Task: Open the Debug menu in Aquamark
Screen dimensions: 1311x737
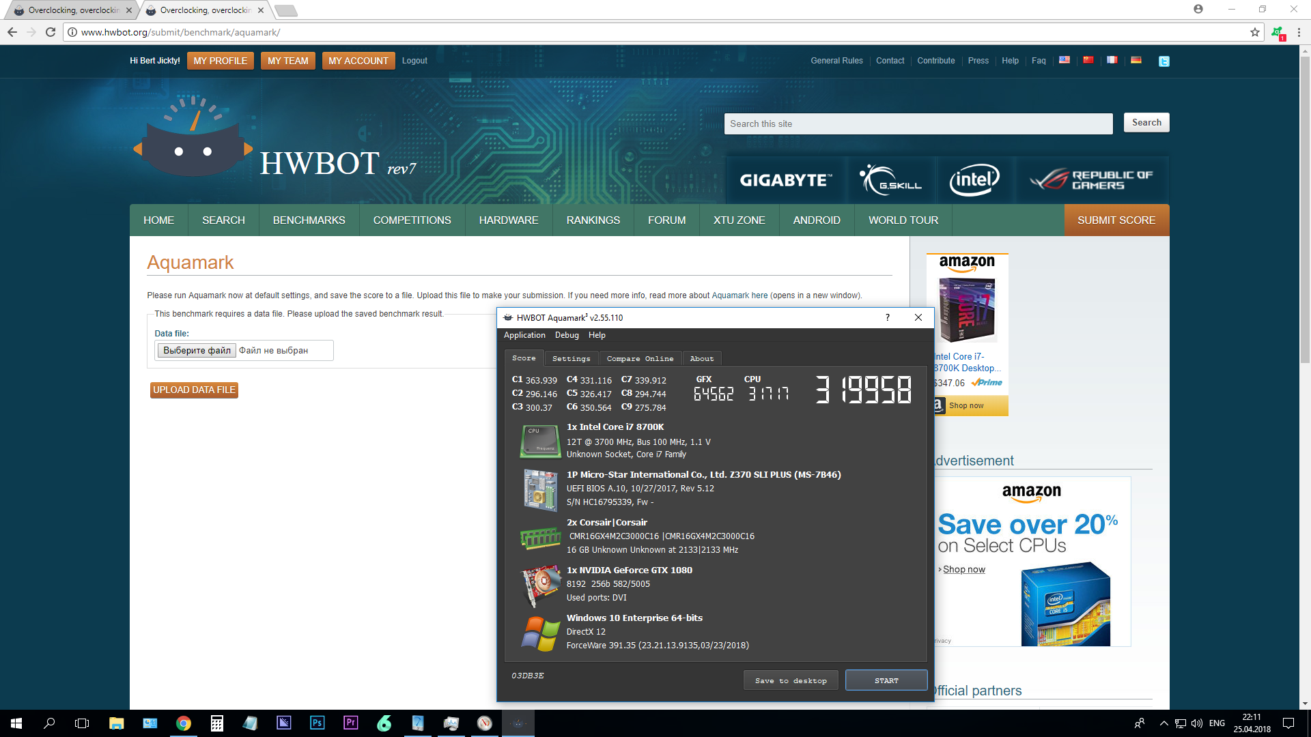Action: pyautogui.click(x=567, y=335)
